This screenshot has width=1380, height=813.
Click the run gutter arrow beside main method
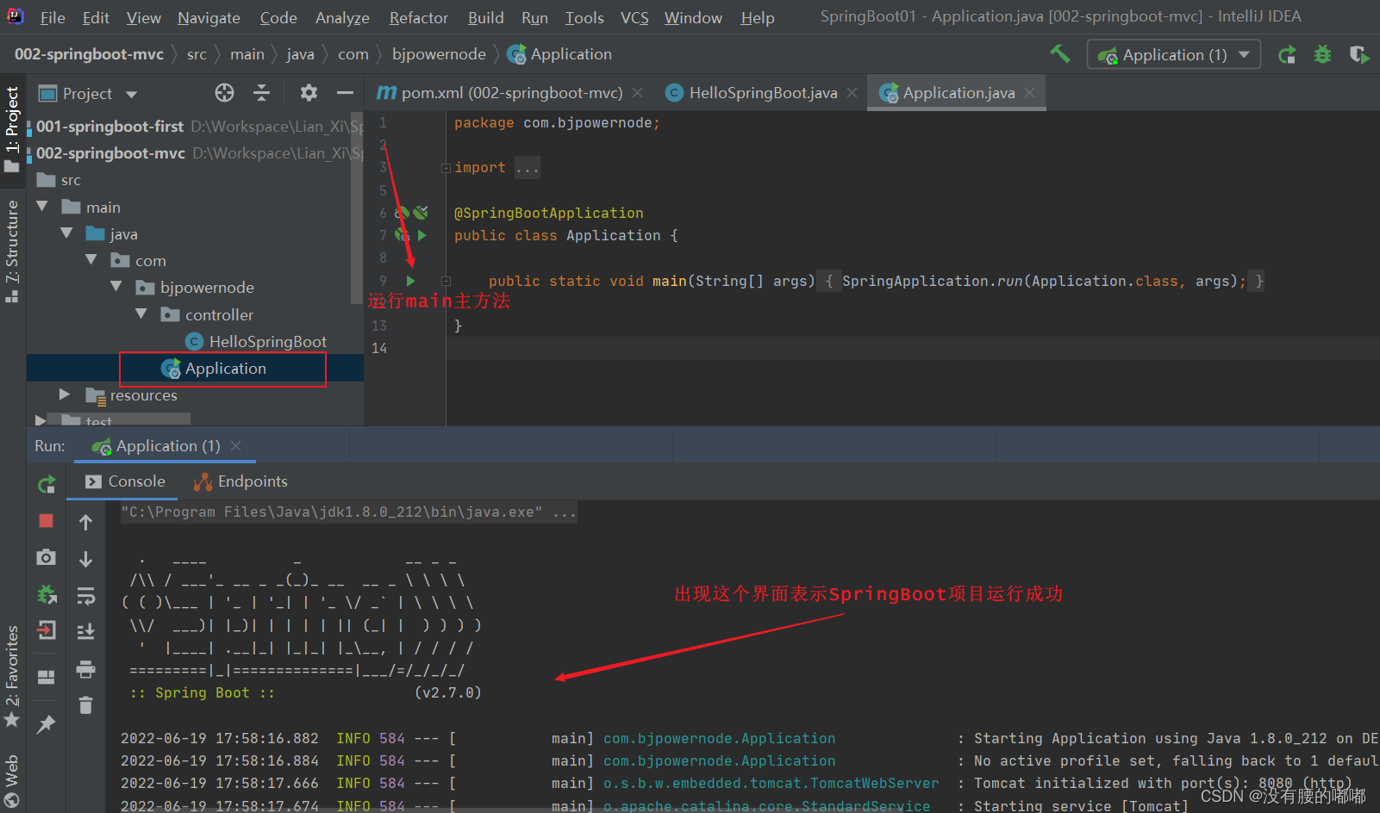pyautogui.click(x=411, y=281)
